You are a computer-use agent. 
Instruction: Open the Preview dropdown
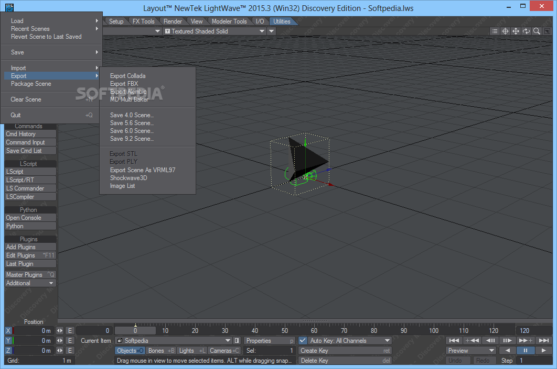point(472,350)
